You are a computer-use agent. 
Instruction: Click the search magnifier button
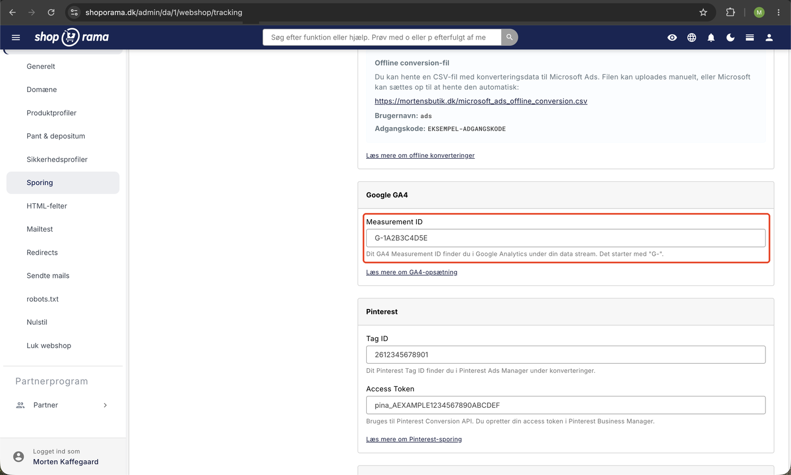point(509,37)
